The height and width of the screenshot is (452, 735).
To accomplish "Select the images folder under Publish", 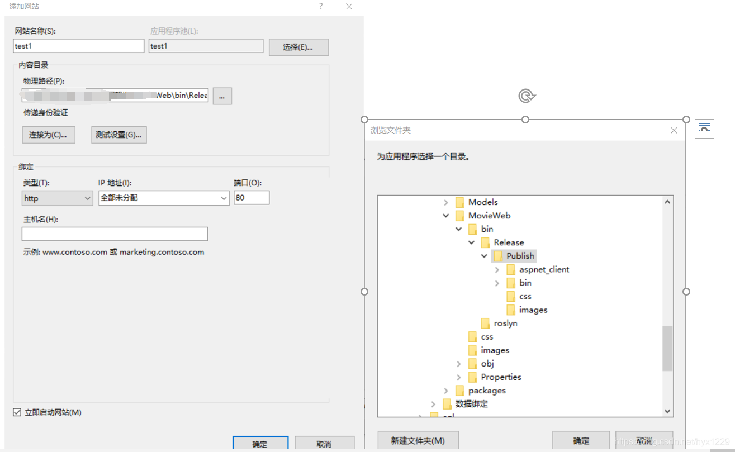I will (x=533, y=310).
